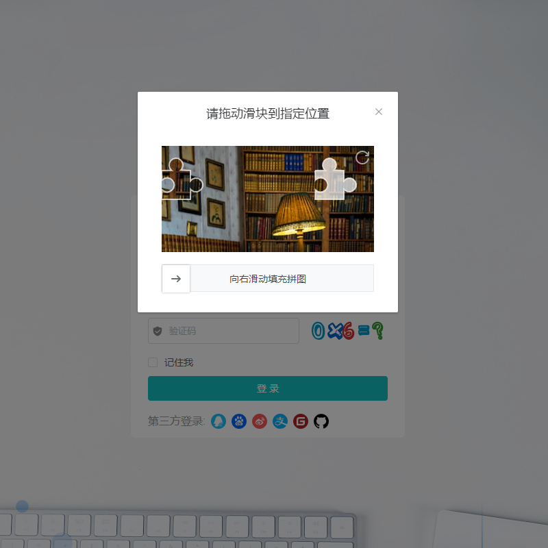Viewport: 548px width, 548px height.
Task: Click the 0×6=? captcha image
Action: [x=347, y=331]
